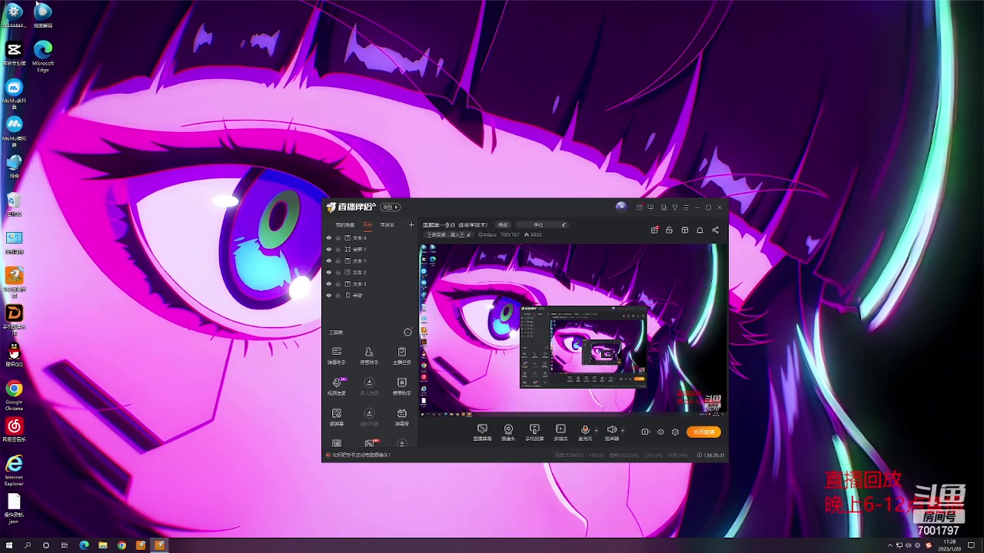Open the 房管助手 tool
The height and width of the screenshot is (553, 984).
(x=369, y=355)
